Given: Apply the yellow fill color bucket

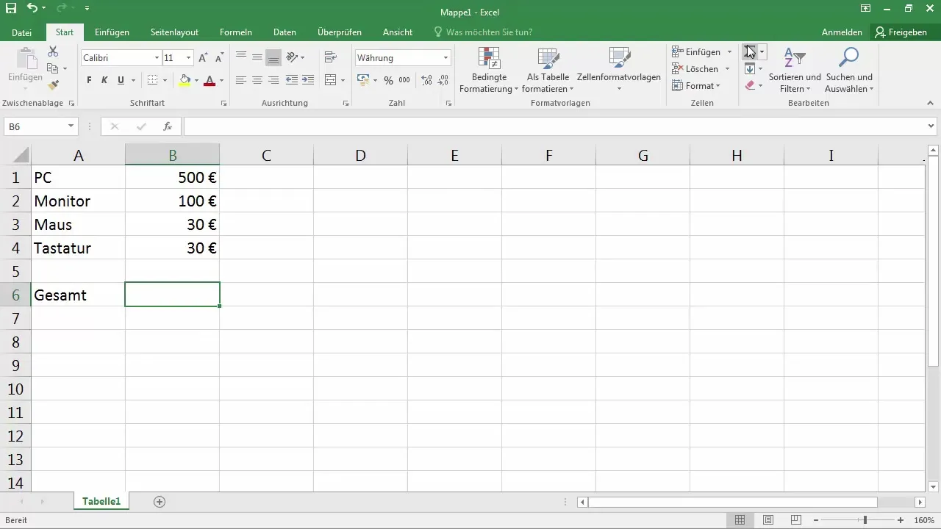Looking at the screenshot, I should click(185, 80).
